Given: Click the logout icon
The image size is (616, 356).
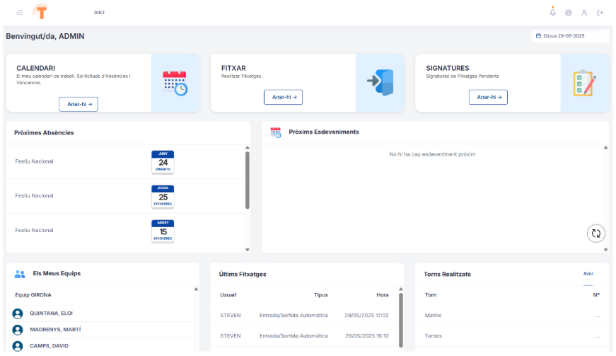Looking at the screenshot, I should (x=600, y=13).
